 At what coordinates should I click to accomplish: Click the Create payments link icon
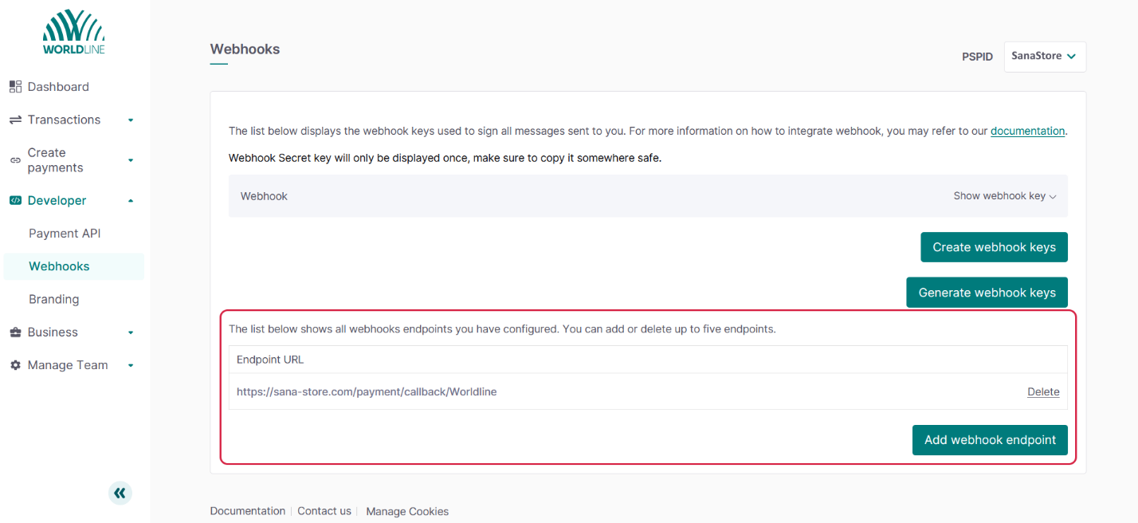pyautogui.click(x=15, y=160)
